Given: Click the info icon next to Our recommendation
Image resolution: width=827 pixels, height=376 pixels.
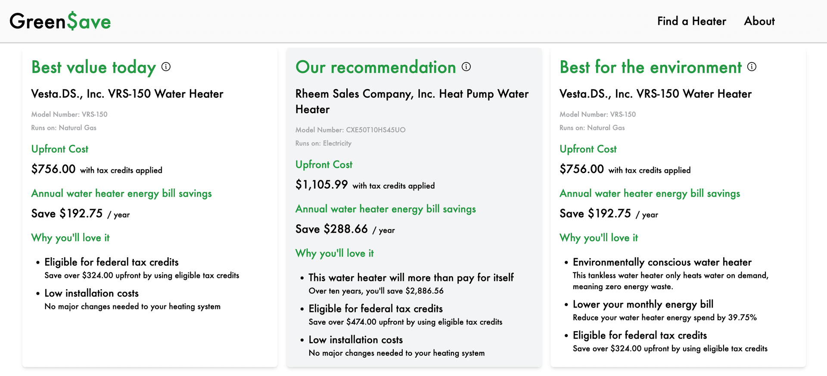Looking at the screenshot, I should [x=466, y=67].
